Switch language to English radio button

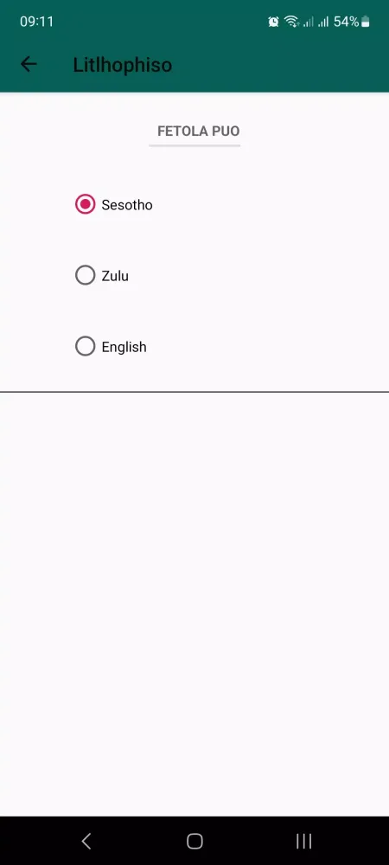[86, 347]
